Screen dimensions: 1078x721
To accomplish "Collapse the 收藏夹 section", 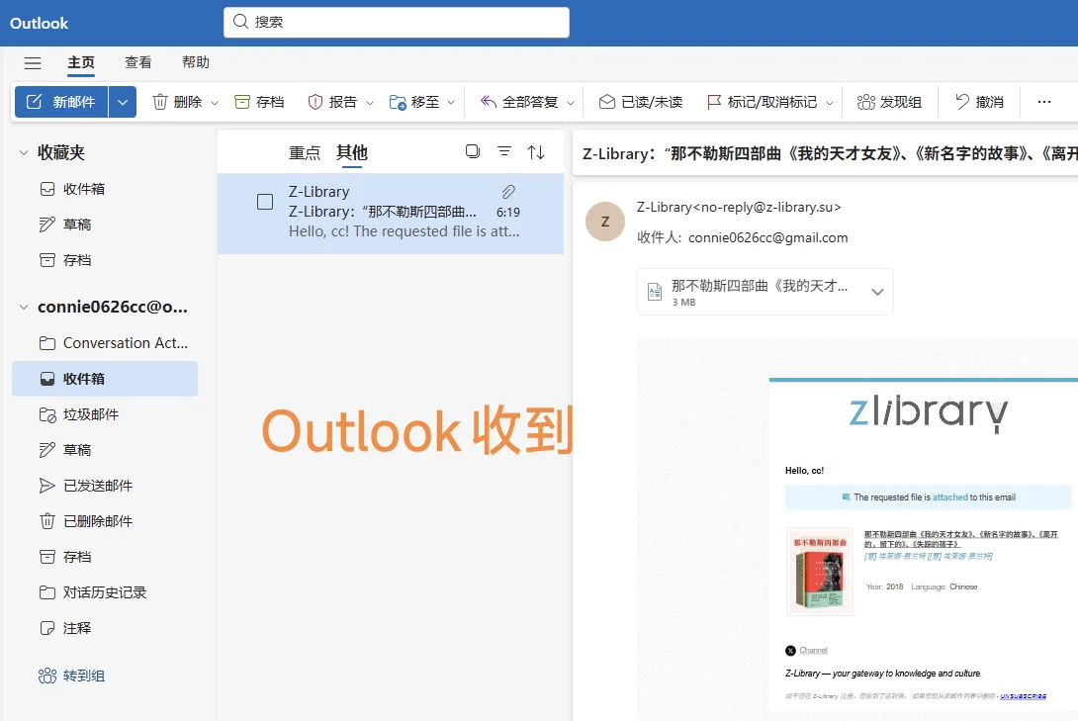I will click(24, 152).
